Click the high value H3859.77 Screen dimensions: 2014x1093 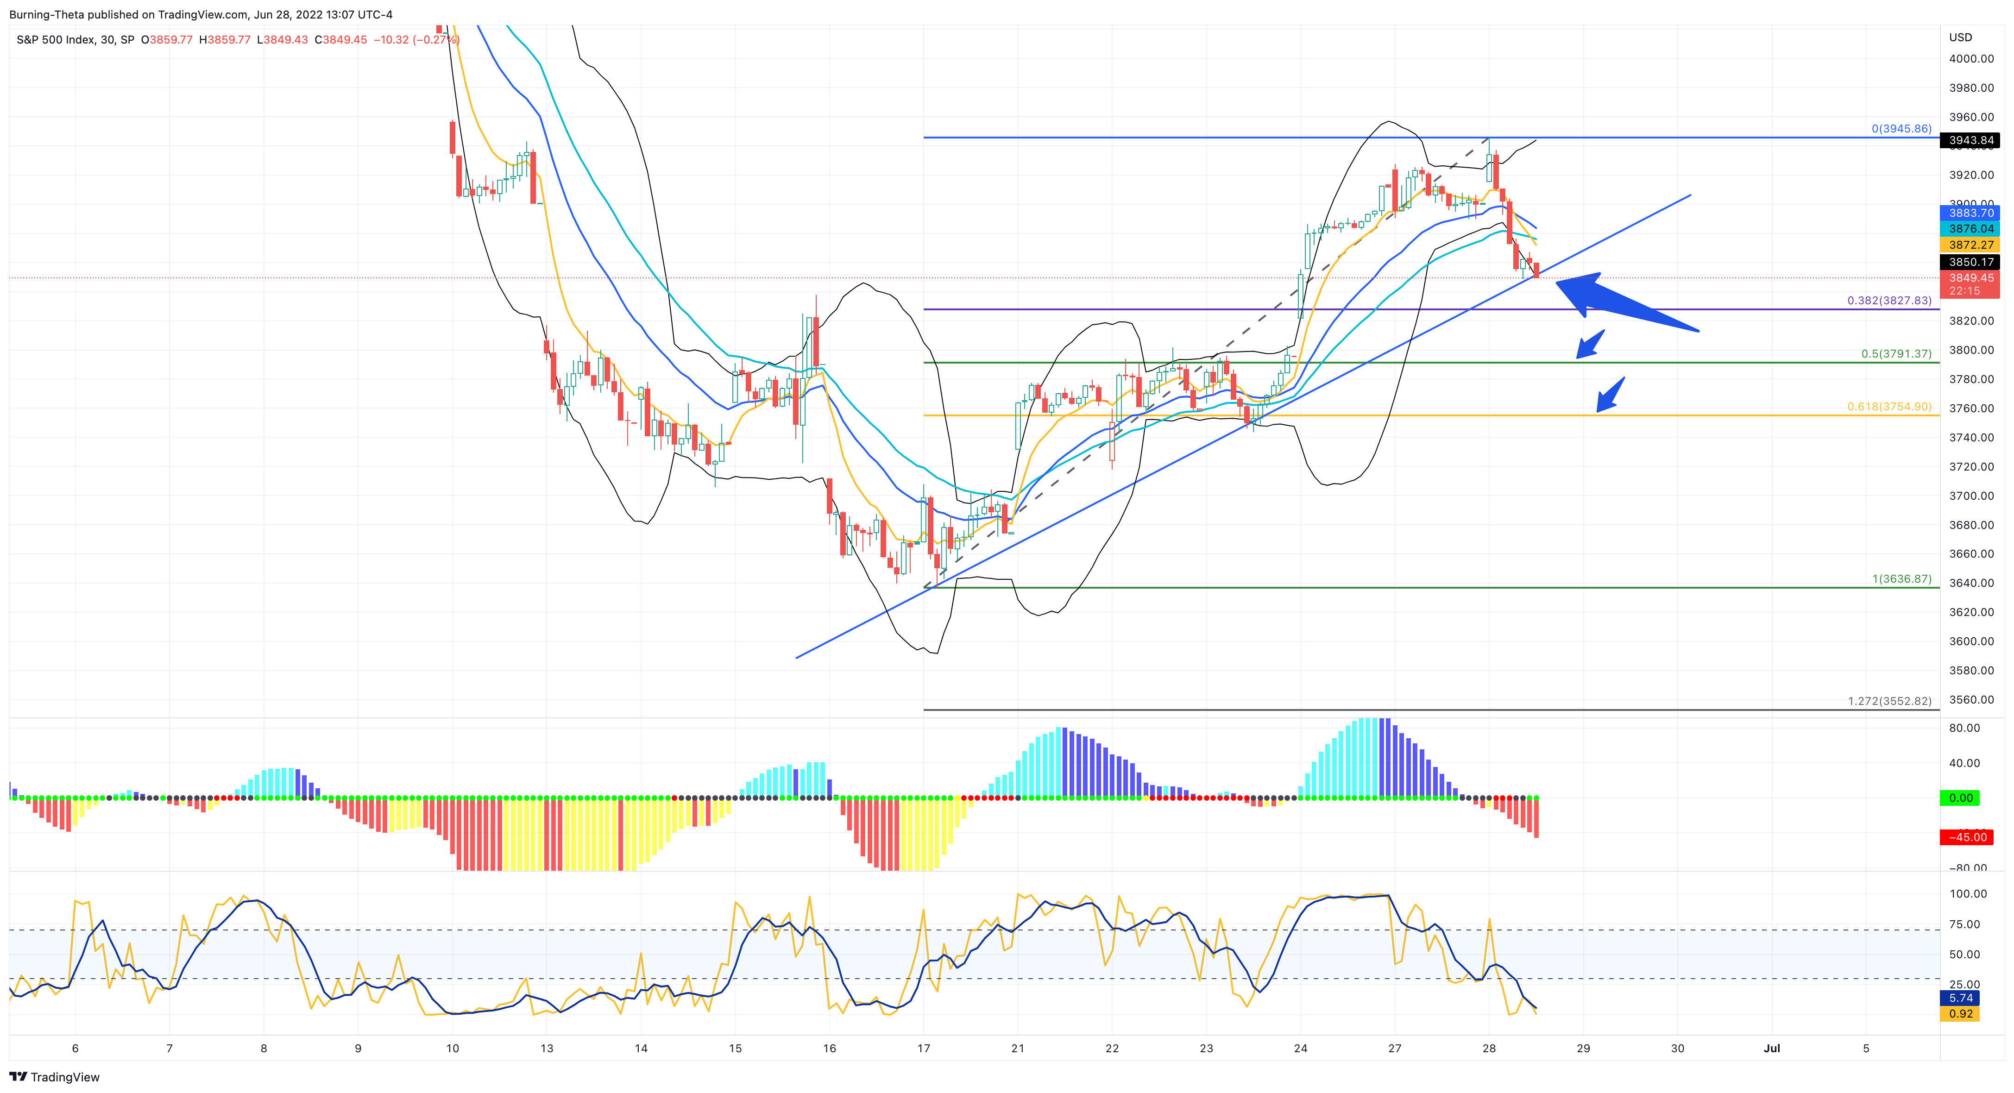pos(224,39)
